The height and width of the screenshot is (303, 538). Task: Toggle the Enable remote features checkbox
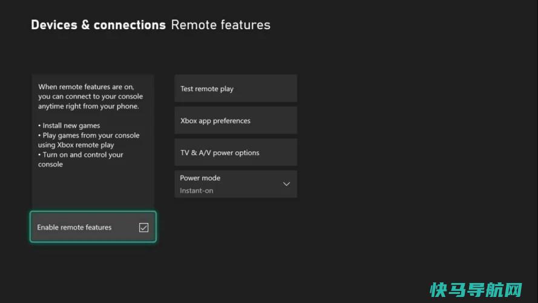click(143, 227)
